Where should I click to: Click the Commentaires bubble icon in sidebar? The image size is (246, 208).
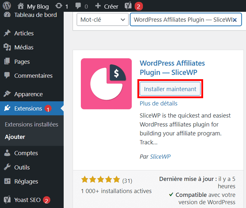point(7,75)
